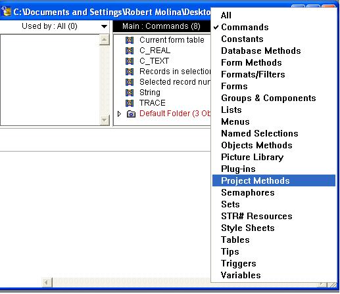This screenshot has width=340, height=294.
Task: Open the Used by: All dropdown
Action: pos(55,26)
